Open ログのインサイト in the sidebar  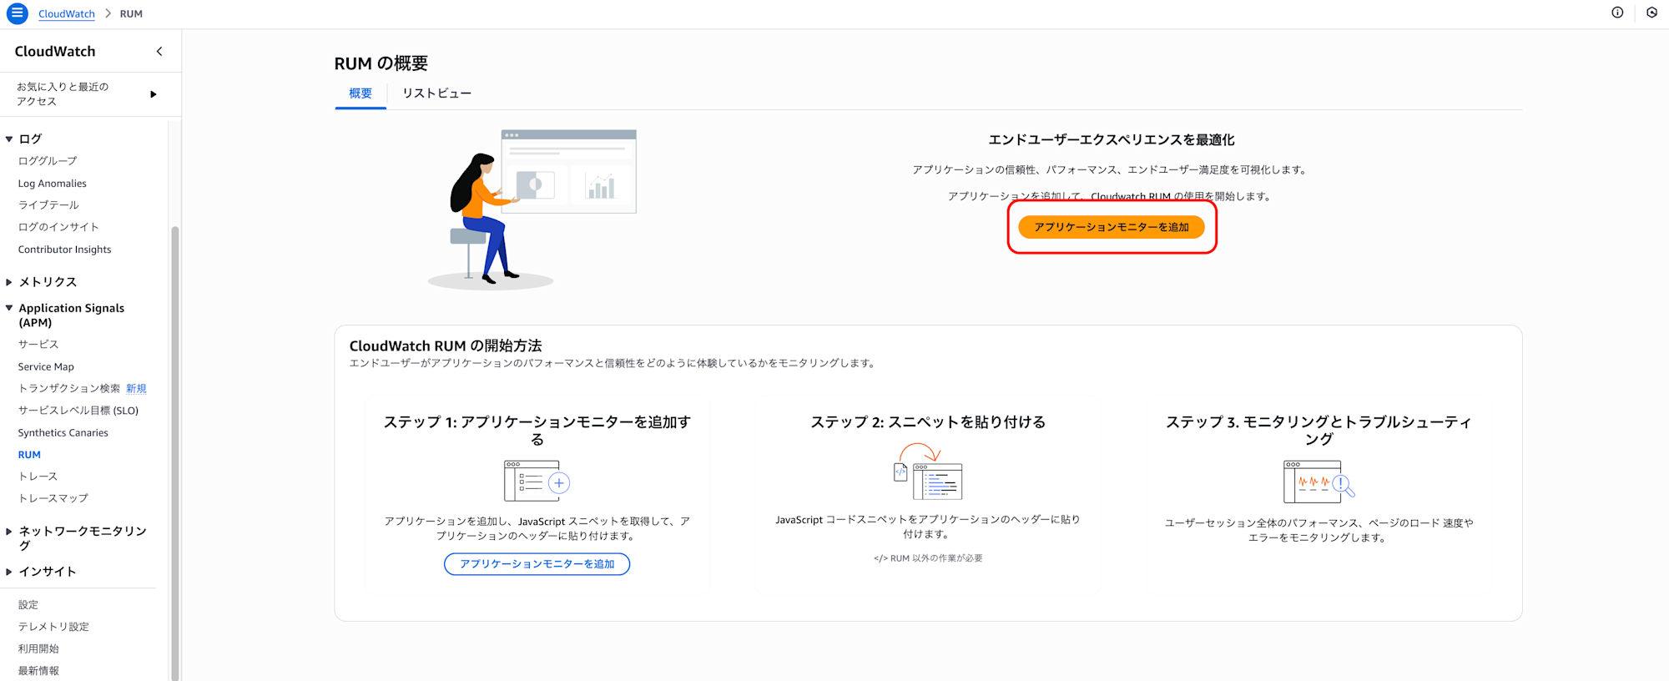[58, 226]
